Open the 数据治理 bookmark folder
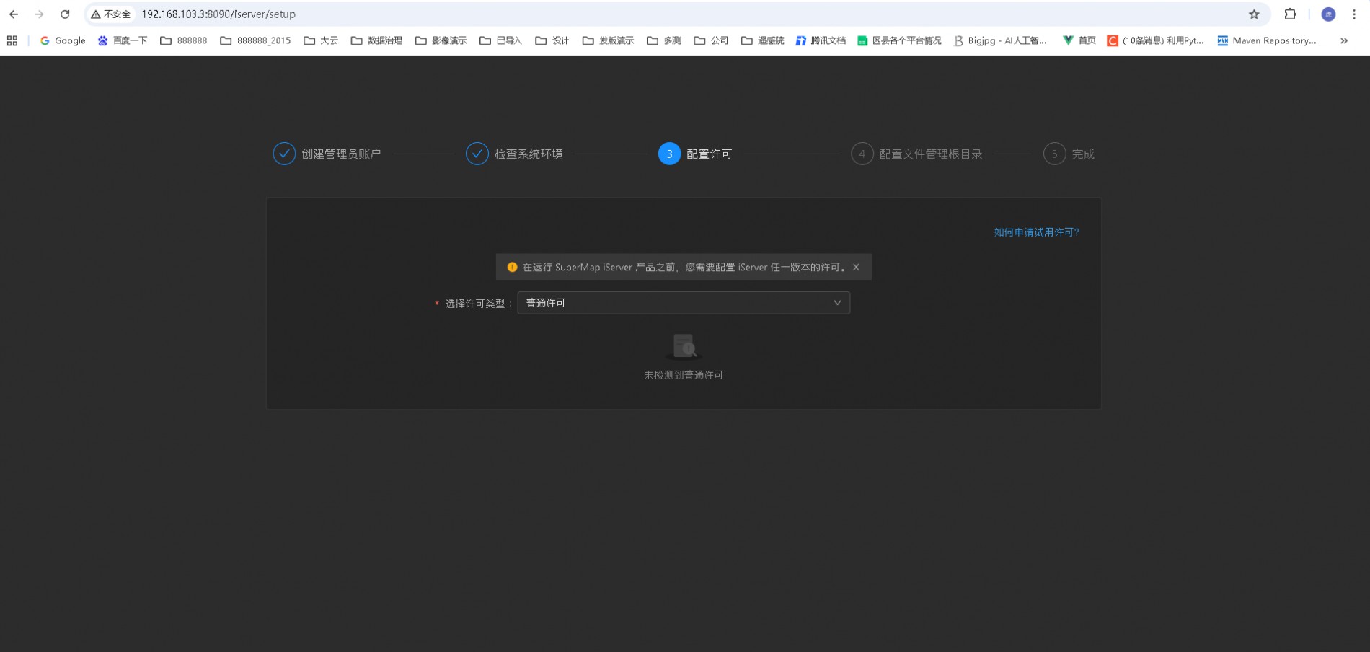The image size is (1370, 652). 376,41
